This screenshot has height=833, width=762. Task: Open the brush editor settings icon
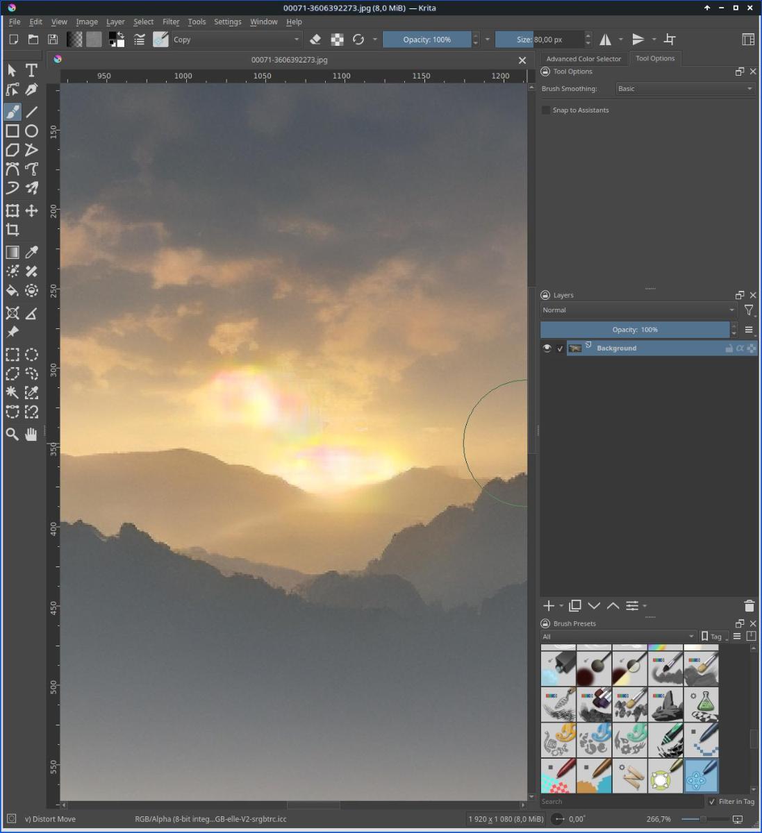pos(140,40)
